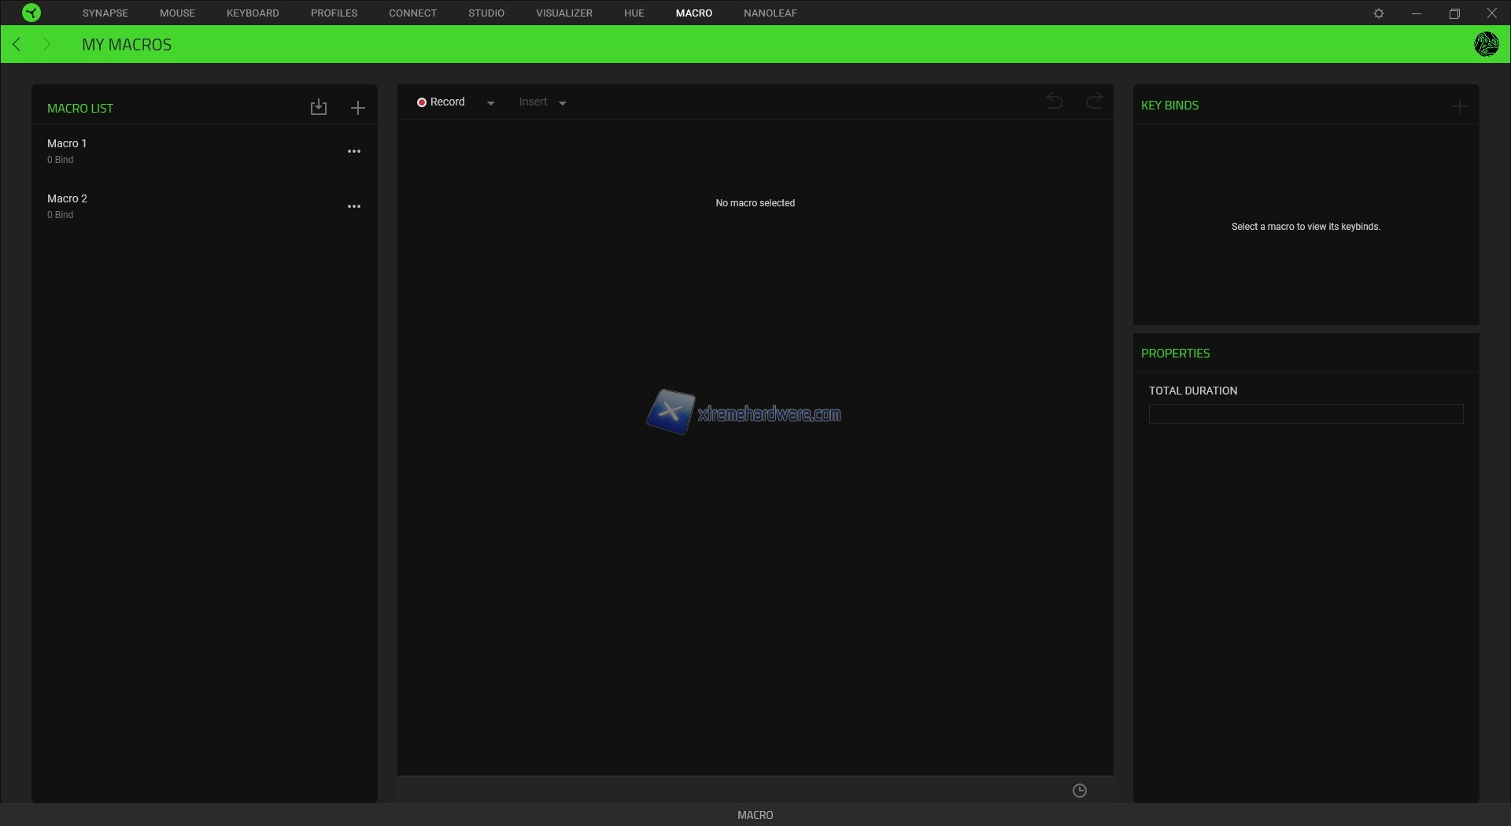Click the Razer logo icon
Image resolution: width=1511 pixels, height=826 pixels.
pyautogui.click(x=31, y=13)
